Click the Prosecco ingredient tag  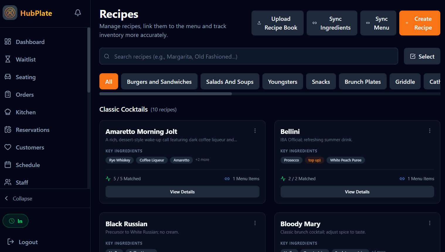point(291,160)
